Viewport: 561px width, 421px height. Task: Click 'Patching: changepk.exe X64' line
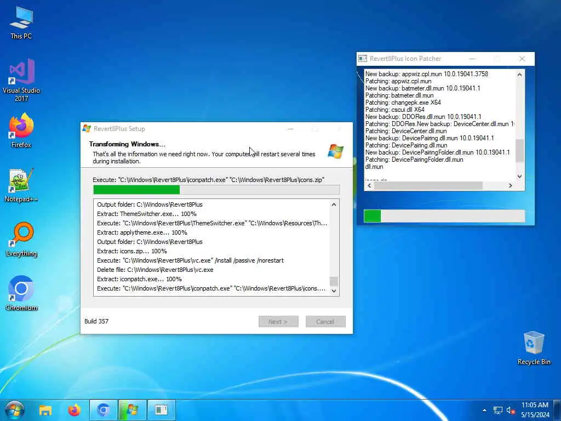click(403, 103)
